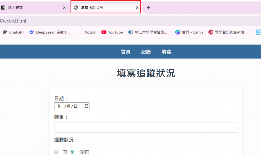Click the 填寫追蹤狀況 page heading
Viewport: 261px width, 155px height.
(146, 73)
